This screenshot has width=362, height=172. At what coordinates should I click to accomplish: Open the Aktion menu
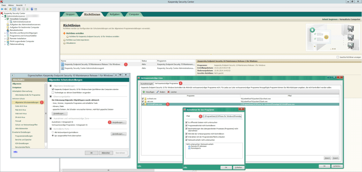coord(11,5)
